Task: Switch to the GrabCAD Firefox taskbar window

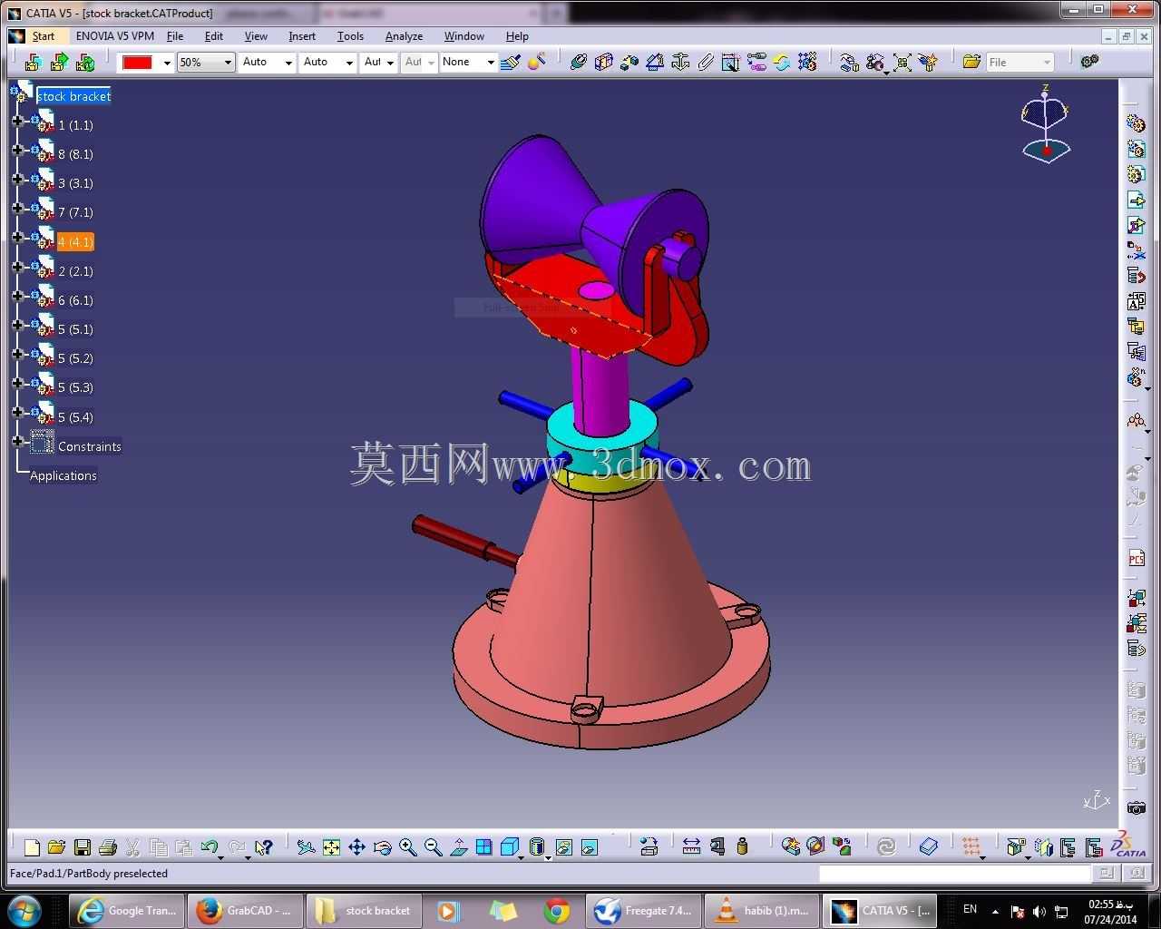Action: pos(244,910)
